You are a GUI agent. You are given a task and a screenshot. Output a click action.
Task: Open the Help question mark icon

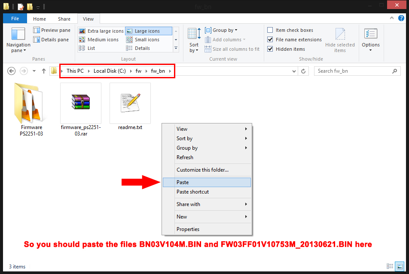401,18
